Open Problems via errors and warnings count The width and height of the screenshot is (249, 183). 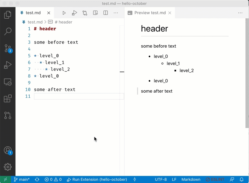pos(53,179)
